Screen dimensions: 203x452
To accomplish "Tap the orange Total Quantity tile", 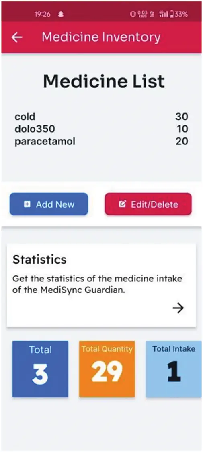I will click(107, 369).
